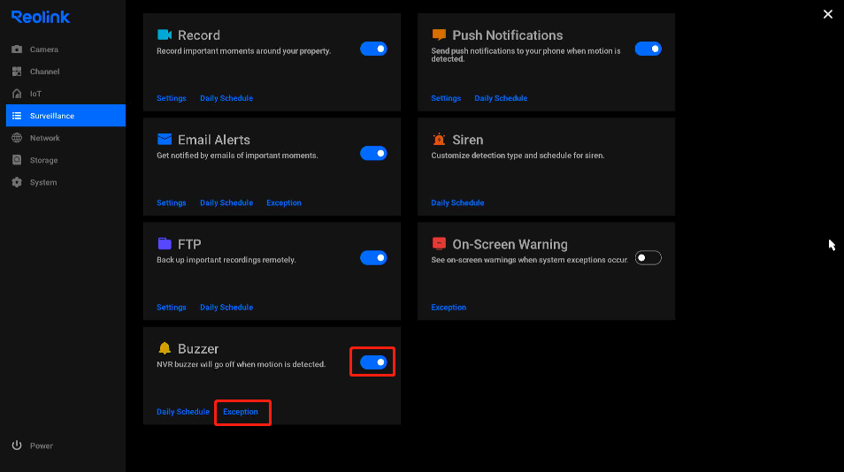Viewport: 844px width, 472px height.
Task: Open Email Alerts Exception link
Action: pyautogui.click(x=284, y=202)
